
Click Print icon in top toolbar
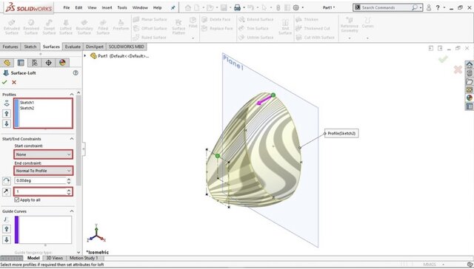pyautogui.click(x=237, y=7)
